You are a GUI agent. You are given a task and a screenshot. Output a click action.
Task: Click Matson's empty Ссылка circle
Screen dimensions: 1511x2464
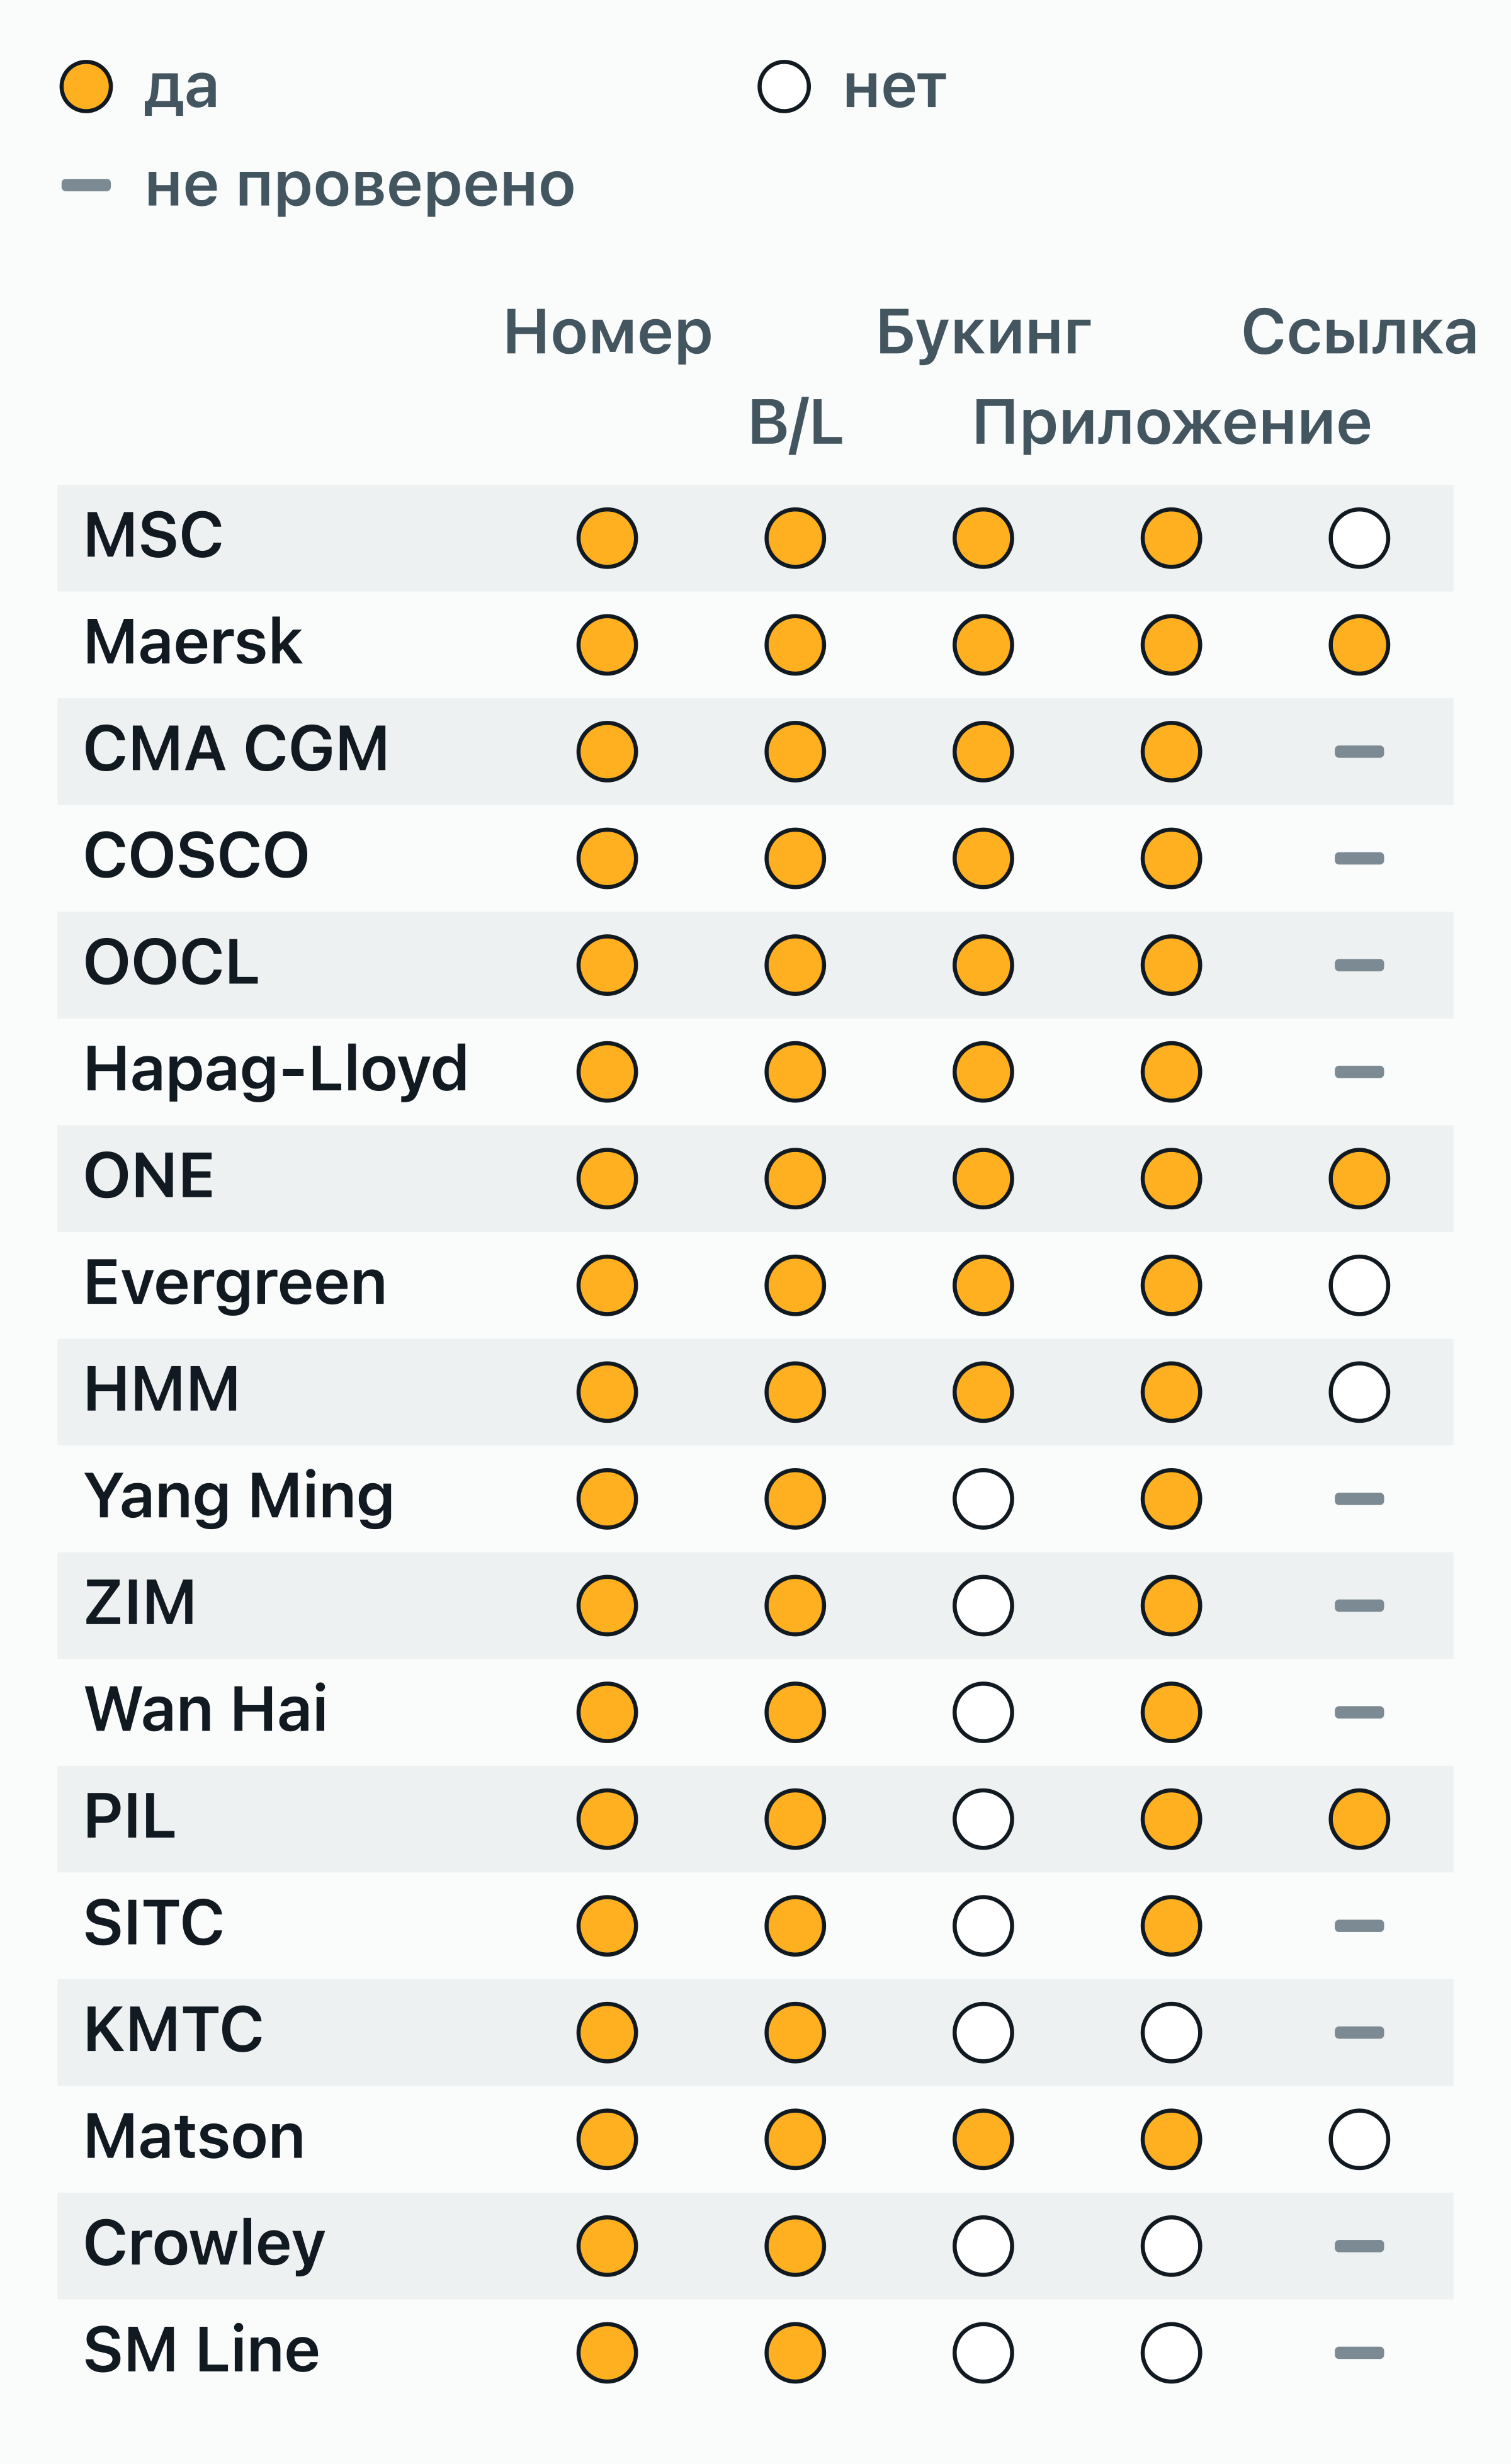[1359, 2140]
